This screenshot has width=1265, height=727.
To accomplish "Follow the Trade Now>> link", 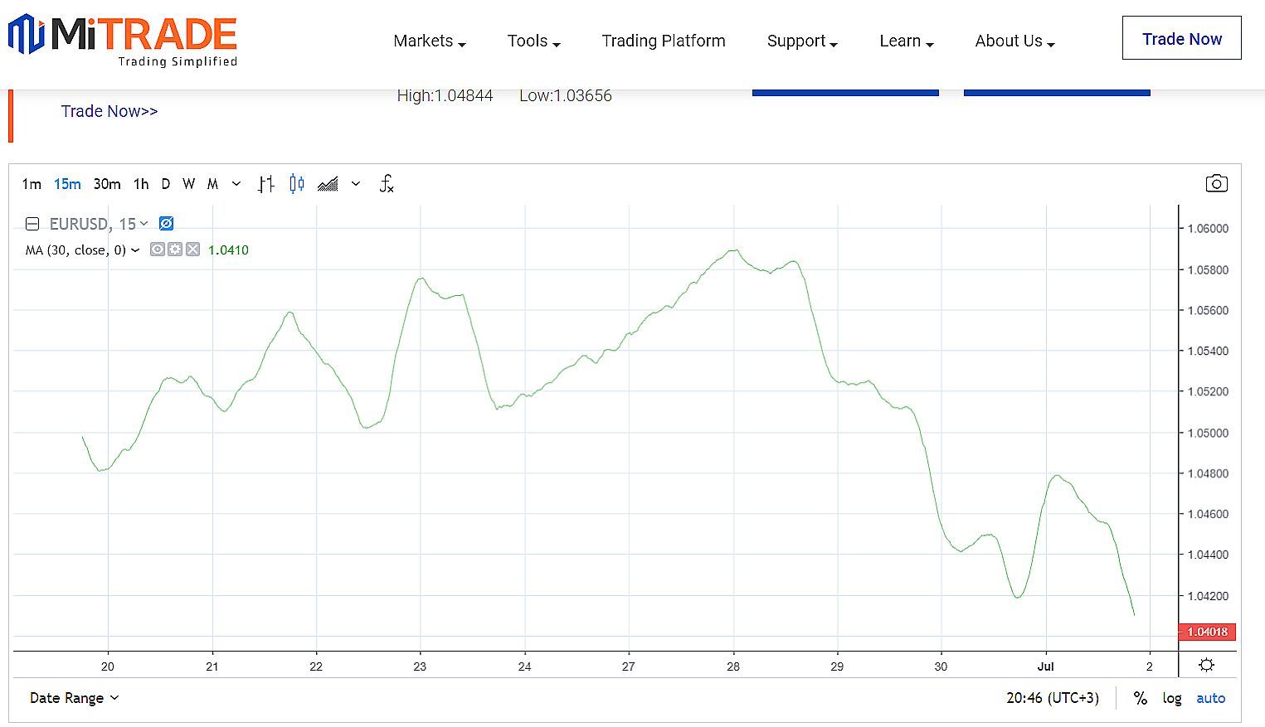I will (x=109, y=111).
